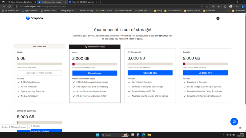246x138 pixels.
Task: Open the blue chat support bubble
Action: pyautogui.click(x=234, y=121)
